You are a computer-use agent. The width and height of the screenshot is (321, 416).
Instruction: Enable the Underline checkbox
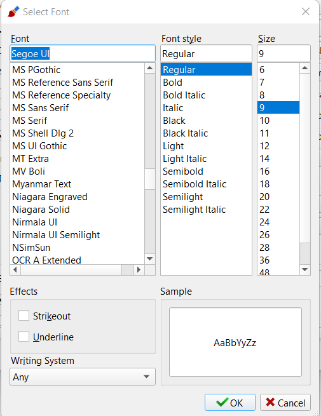tap(24, 337)
